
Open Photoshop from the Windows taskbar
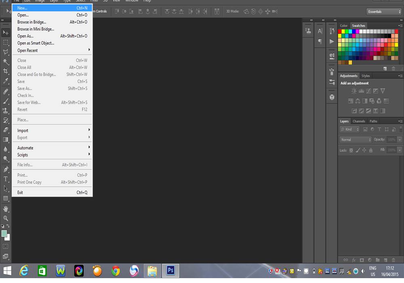[170, 270]
